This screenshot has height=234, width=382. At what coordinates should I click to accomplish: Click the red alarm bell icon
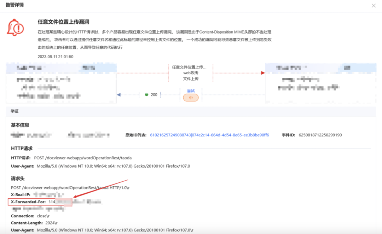point(15,28)
